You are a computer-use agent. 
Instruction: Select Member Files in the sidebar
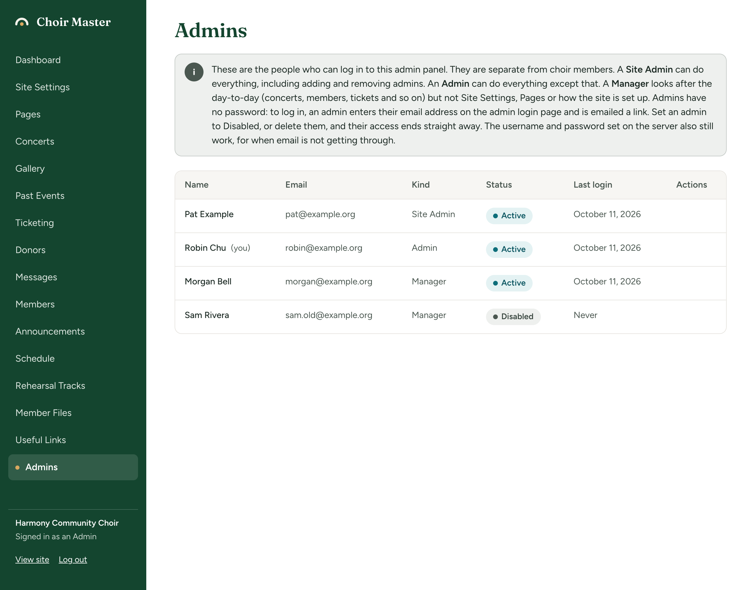[44, 413]
